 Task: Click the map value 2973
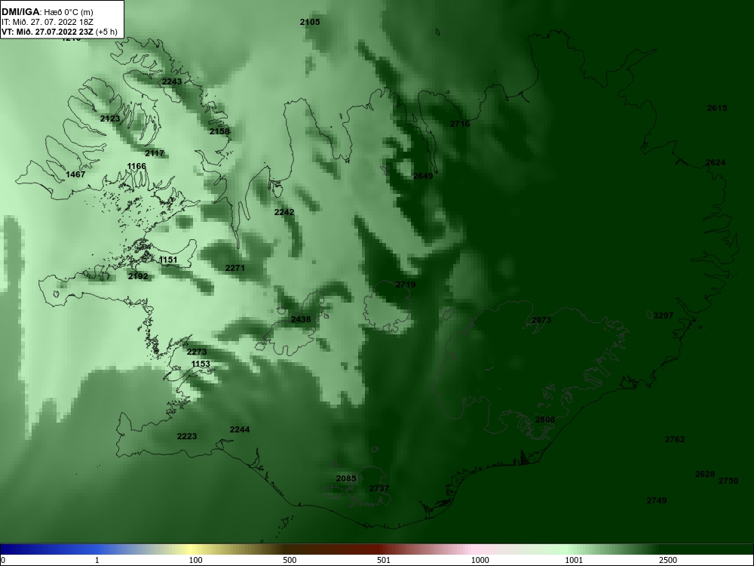(x=541, y=321)
